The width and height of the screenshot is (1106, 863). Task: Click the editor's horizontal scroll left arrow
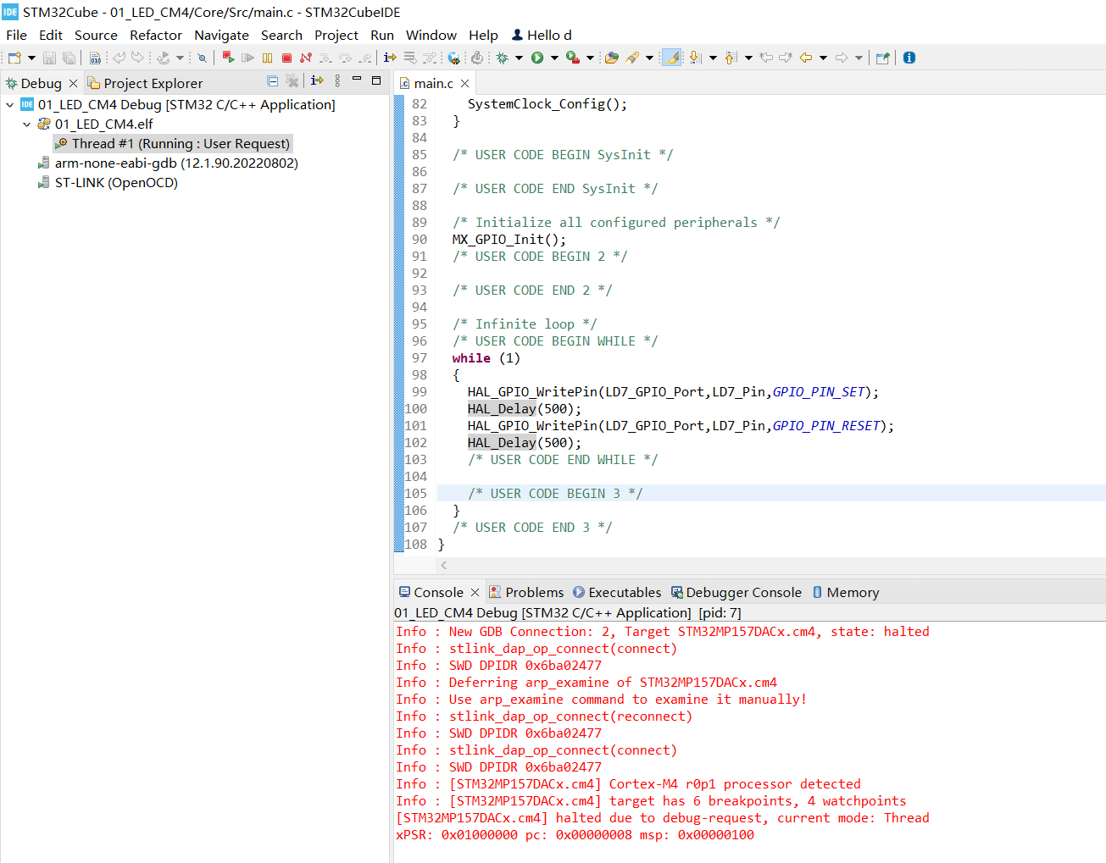coord(443,565)
